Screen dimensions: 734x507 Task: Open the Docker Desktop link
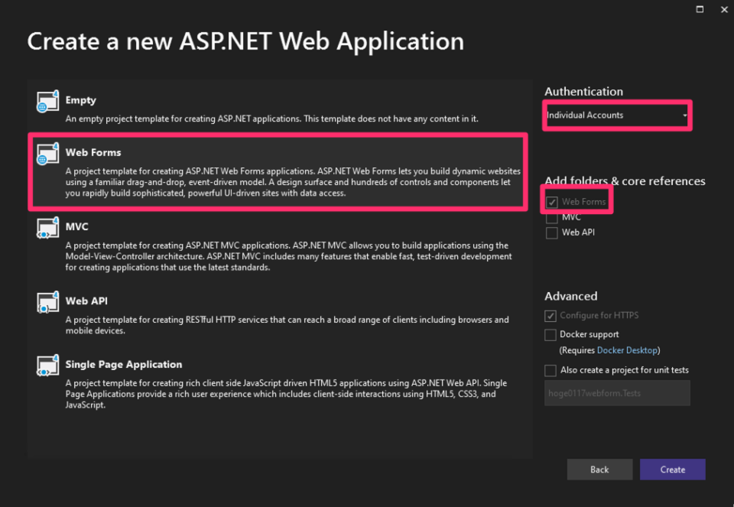tap(627, 350)
